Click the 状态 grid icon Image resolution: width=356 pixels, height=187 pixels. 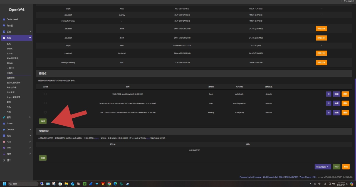point(4,32)
